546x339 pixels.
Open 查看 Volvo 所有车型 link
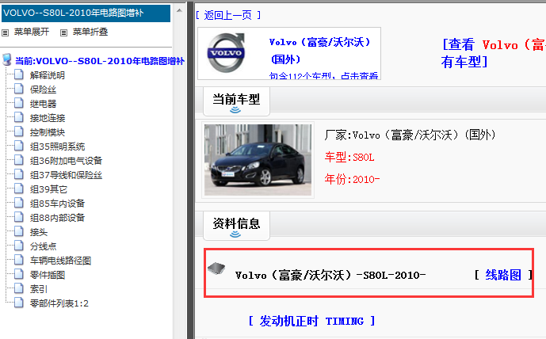click(x=494, y=53)
